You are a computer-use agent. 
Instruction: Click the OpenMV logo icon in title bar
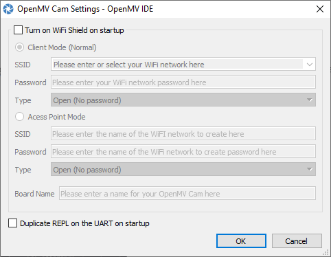click(8, 9)
